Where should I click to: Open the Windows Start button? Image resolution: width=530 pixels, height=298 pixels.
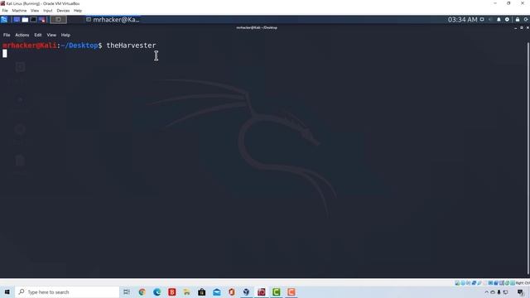coord(7,292)
